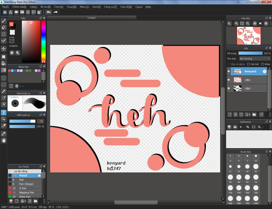Undock the Hoa tiêu navigator panel
The image size is (272, 209).
(x=267, y=18)
